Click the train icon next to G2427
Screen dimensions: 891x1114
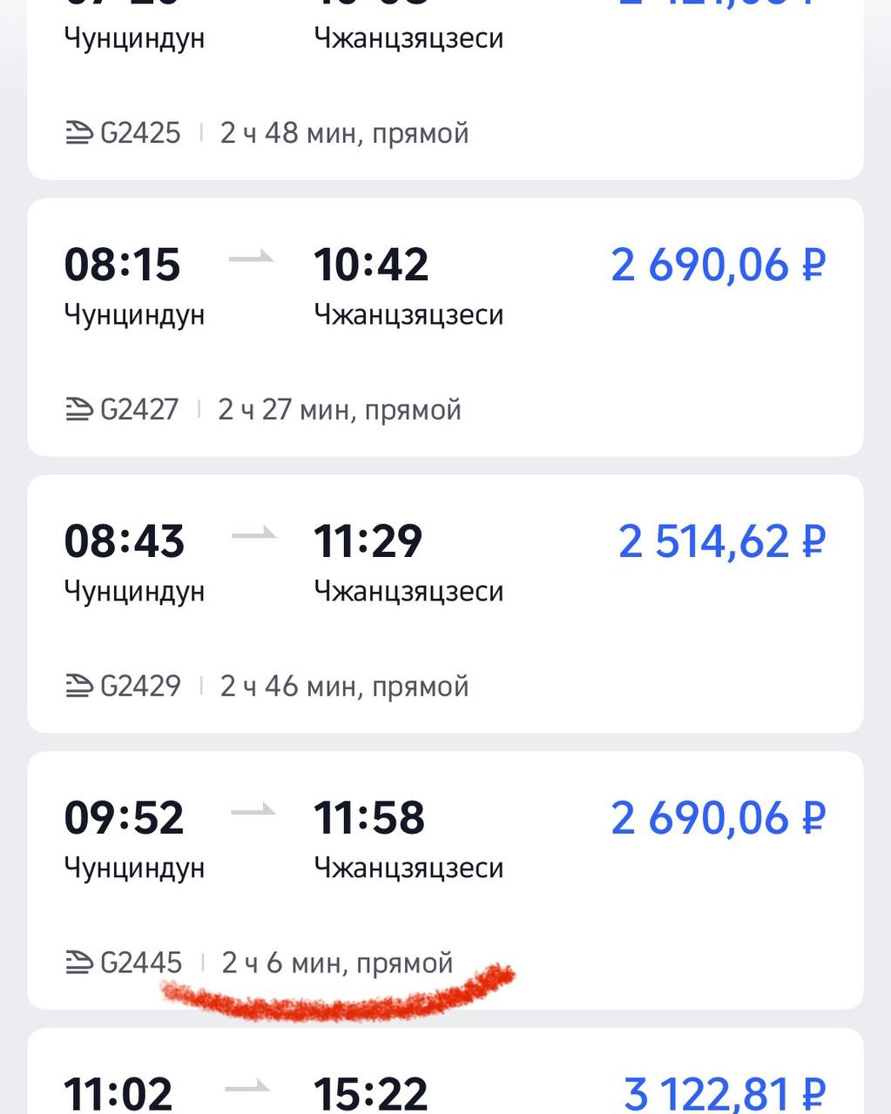click(78, 409)
